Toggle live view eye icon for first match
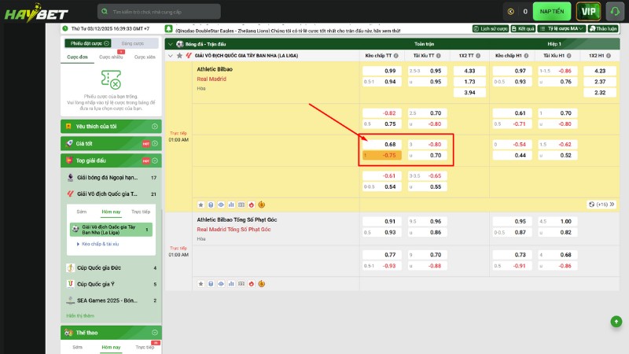Viewport: 629px width, 354px height. tap(219, 205)
